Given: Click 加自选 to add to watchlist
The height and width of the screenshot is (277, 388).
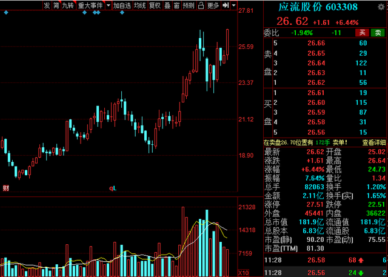Looking at the screenshot, I should pyautogui.click(x=122, y=5).
